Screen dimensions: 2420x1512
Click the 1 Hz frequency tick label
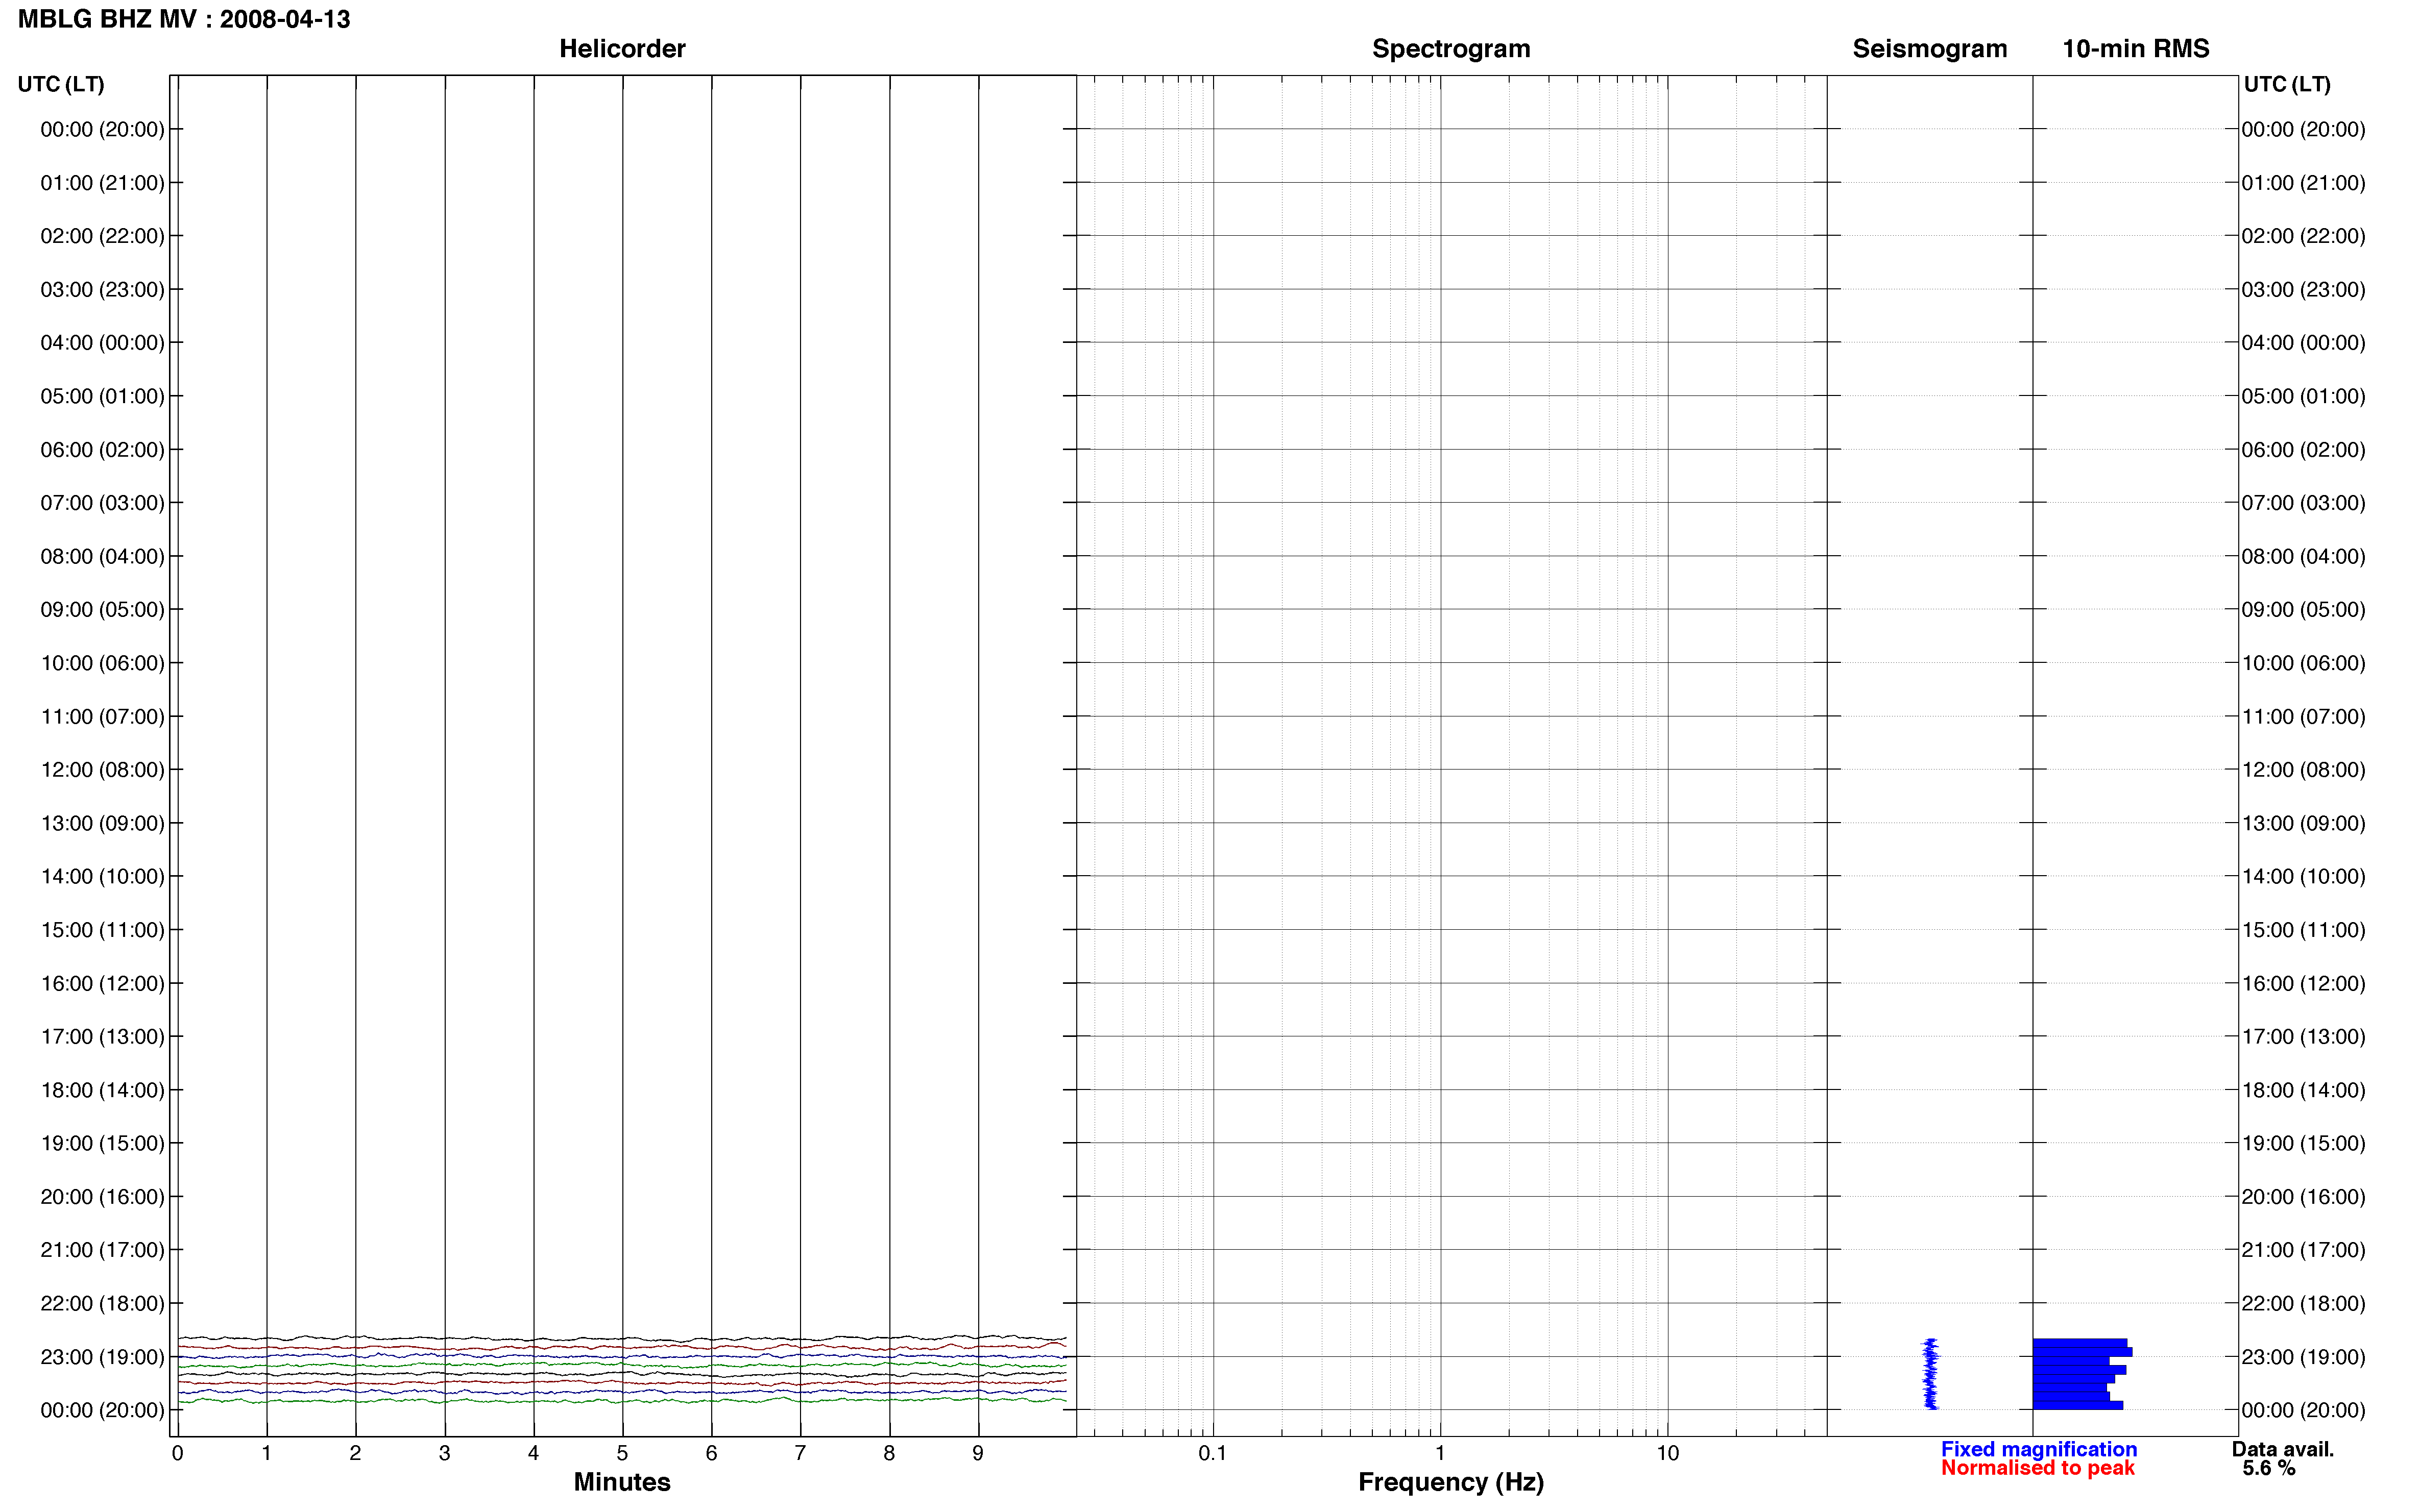(1440, 1453)
